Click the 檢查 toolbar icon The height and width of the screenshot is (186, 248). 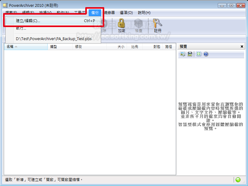139,25
